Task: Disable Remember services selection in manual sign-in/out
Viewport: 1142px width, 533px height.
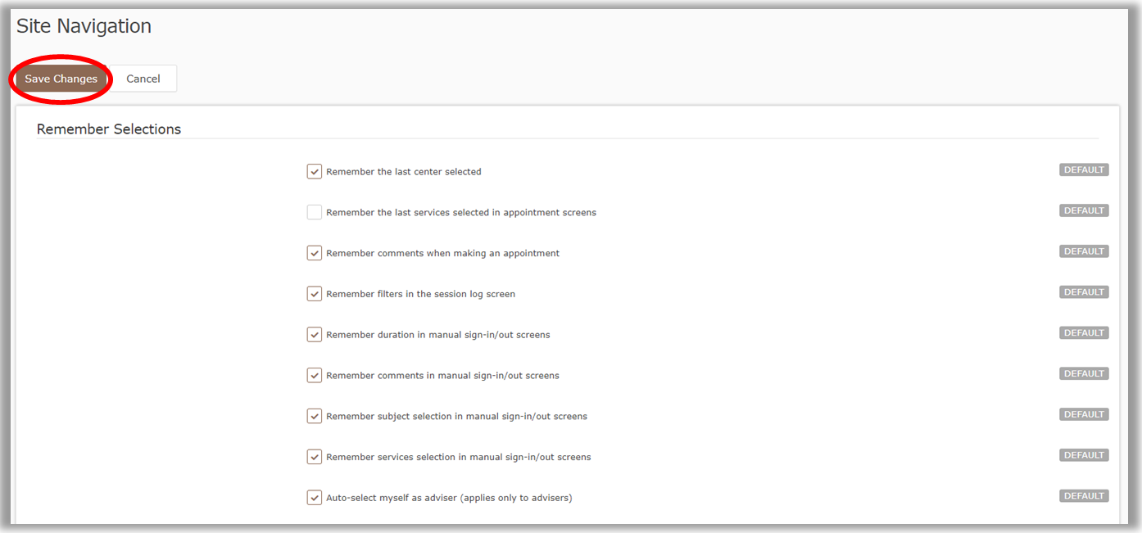Action: tap(315, 457)
